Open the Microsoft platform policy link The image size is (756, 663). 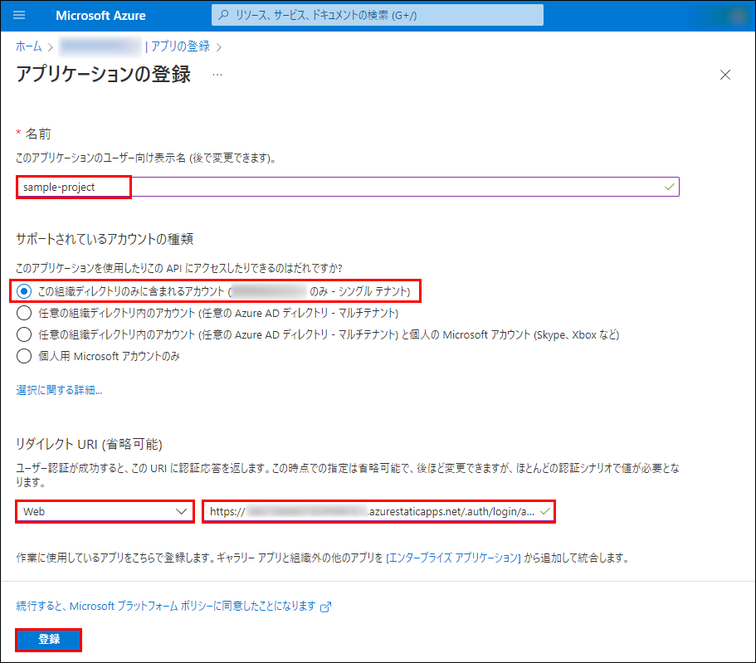166,606
